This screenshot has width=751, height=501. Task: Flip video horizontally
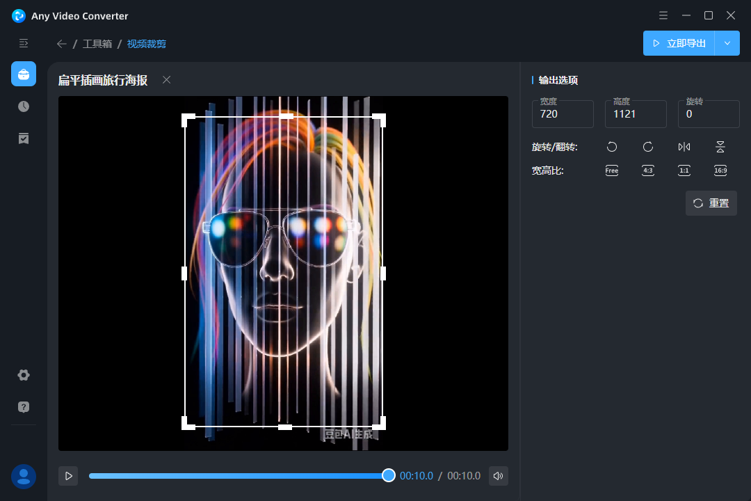tap(684, 147)
